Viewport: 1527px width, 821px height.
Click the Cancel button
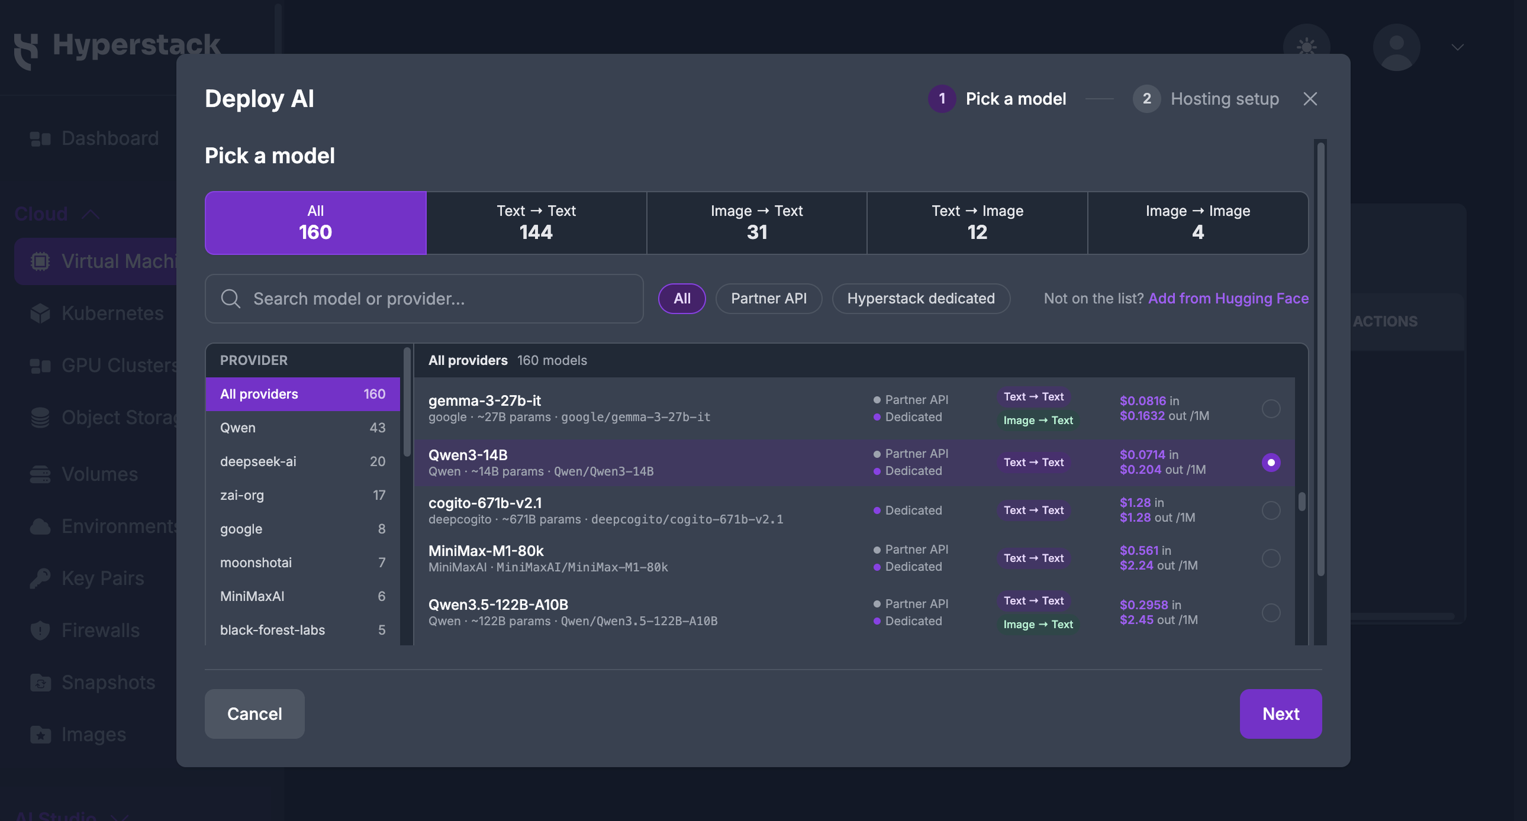tap(254, 714)
